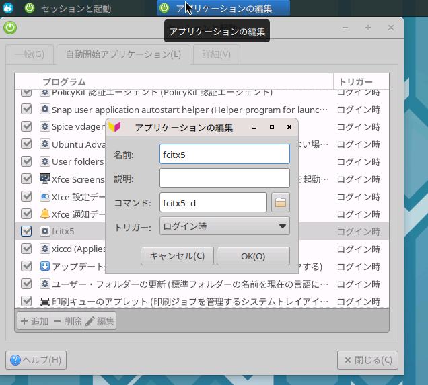Click the プログラム column header
Viewport: 428px width, 385px height.
[x=186, y=81]
